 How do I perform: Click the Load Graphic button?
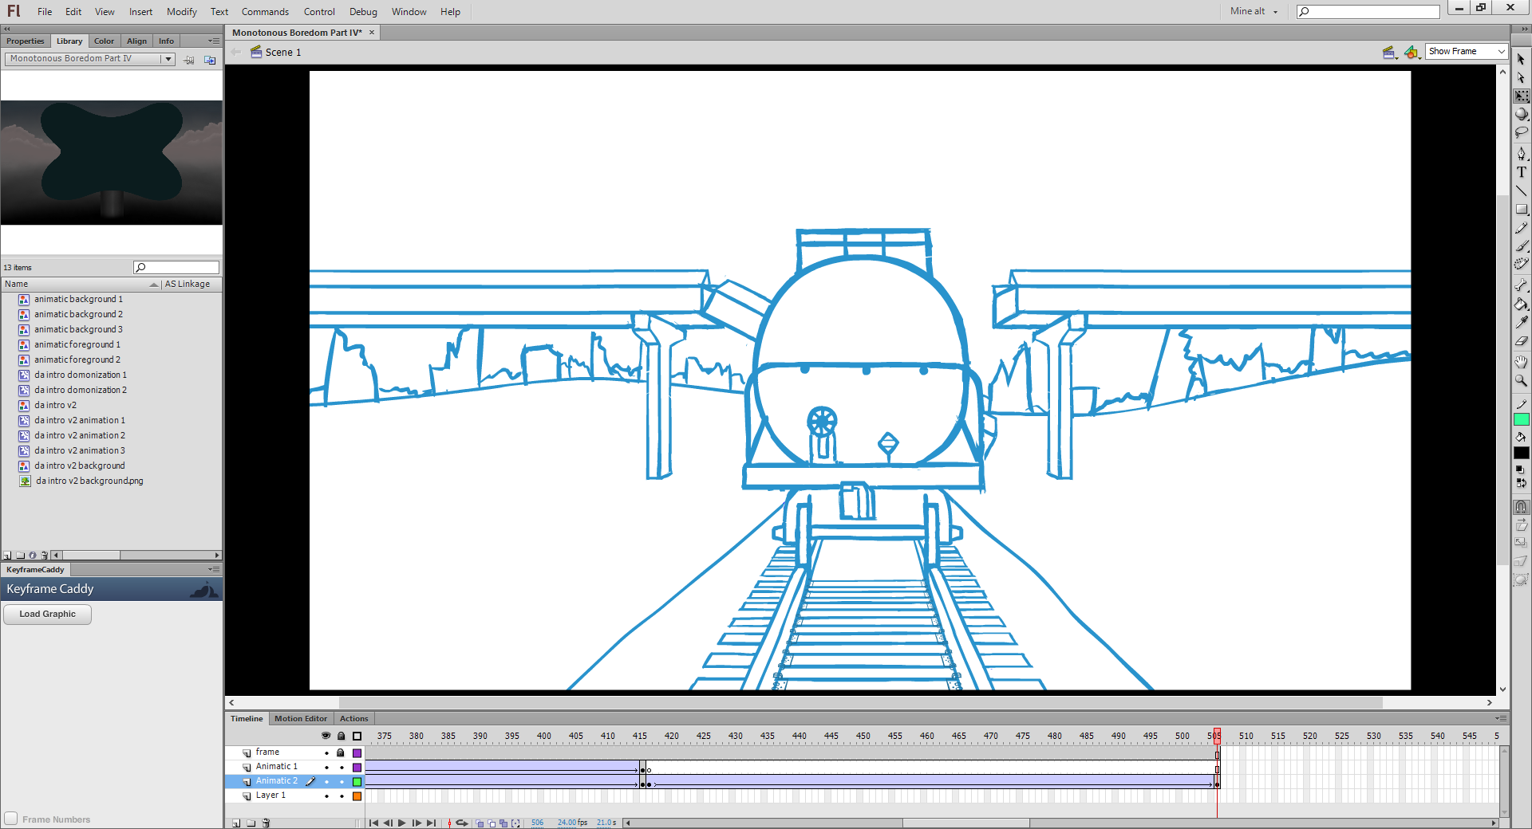pyautogui.click(x=48, y=614)
